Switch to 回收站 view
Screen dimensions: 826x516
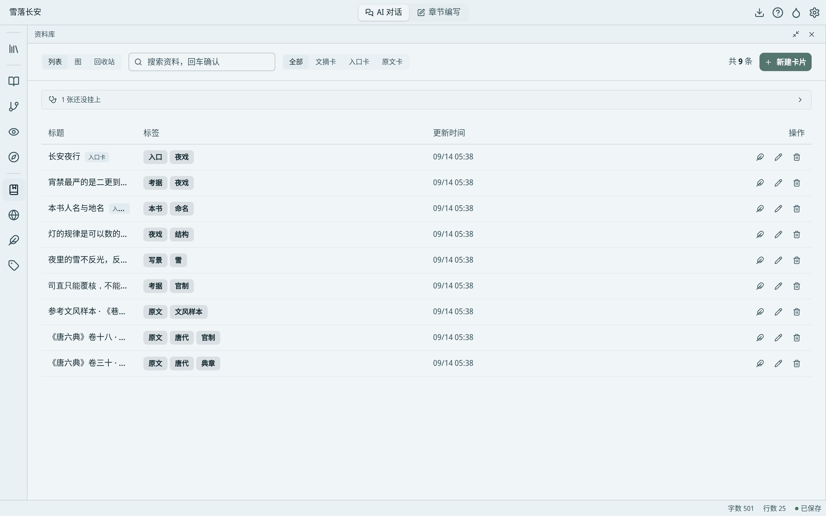tap(104, 62)
